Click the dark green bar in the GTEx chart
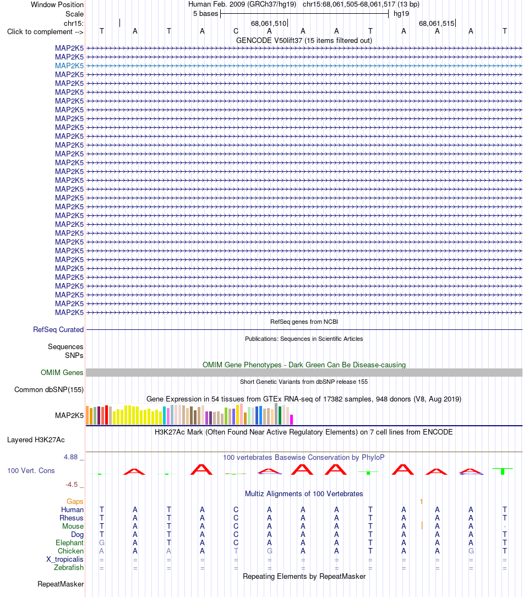 [x=280, y=415]
